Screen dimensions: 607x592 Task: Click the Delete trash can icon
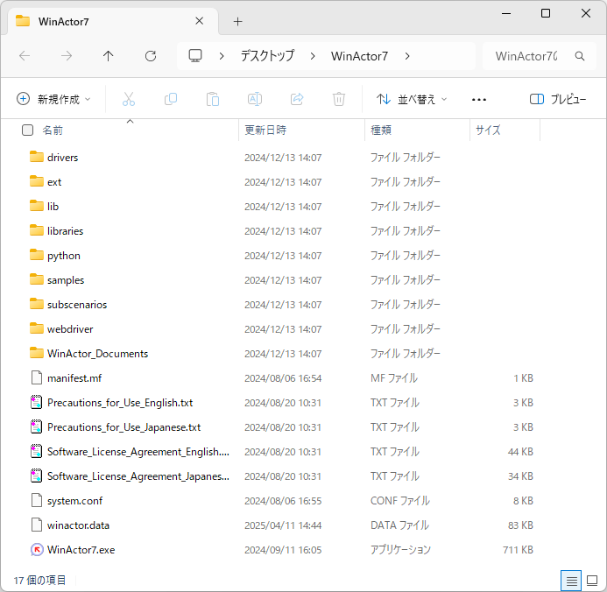tap(339, 99)
